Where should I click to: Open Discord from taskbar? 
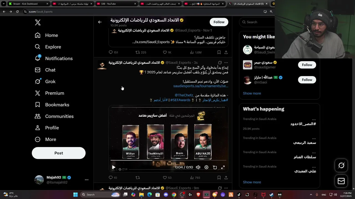166,195
